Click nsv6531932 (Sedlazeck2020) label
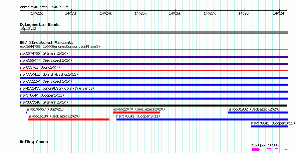Viewport: 297px width, 153px height. point(254,109)
